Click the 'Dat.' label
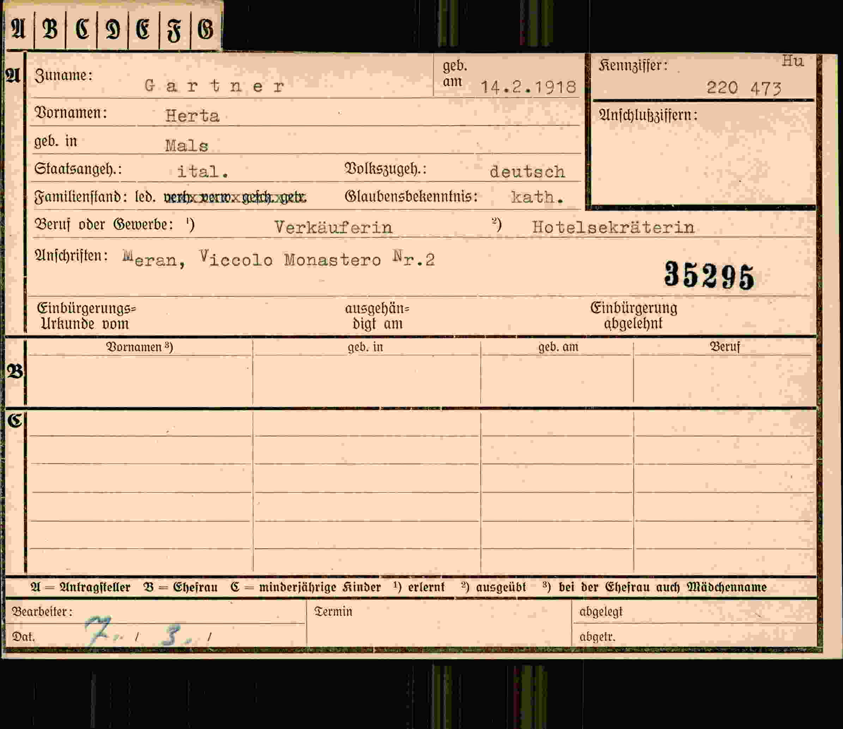Viewport: 843px width, 729px height. click(24, 637)
